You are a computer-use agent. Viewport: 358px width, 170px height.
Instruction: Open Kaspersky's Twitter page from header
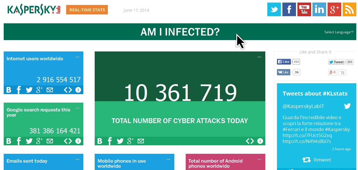point(274,9)
